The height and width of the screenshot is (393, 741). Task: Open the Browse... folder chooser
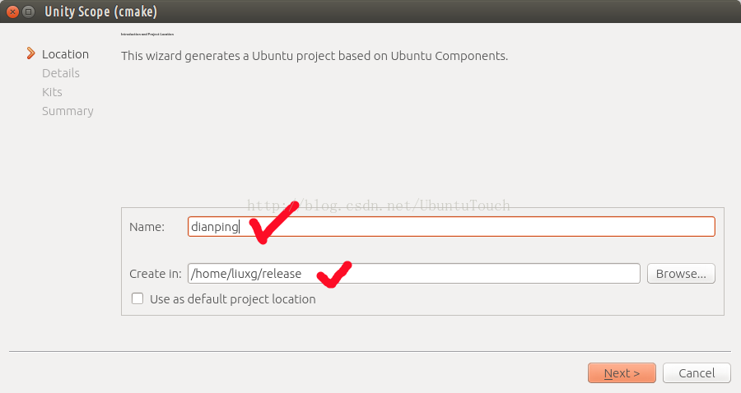(x=681, y=274)
